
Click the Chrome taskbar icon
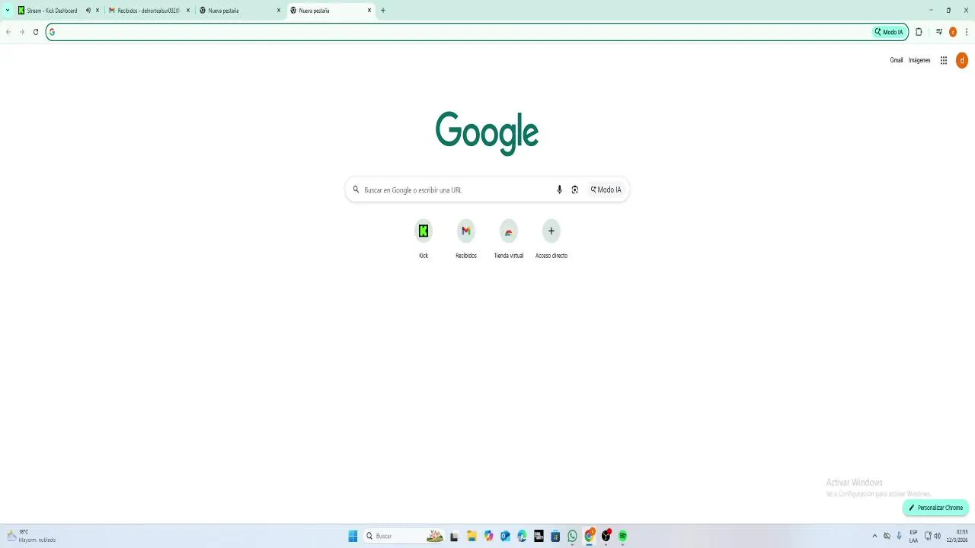click(589, 536)
